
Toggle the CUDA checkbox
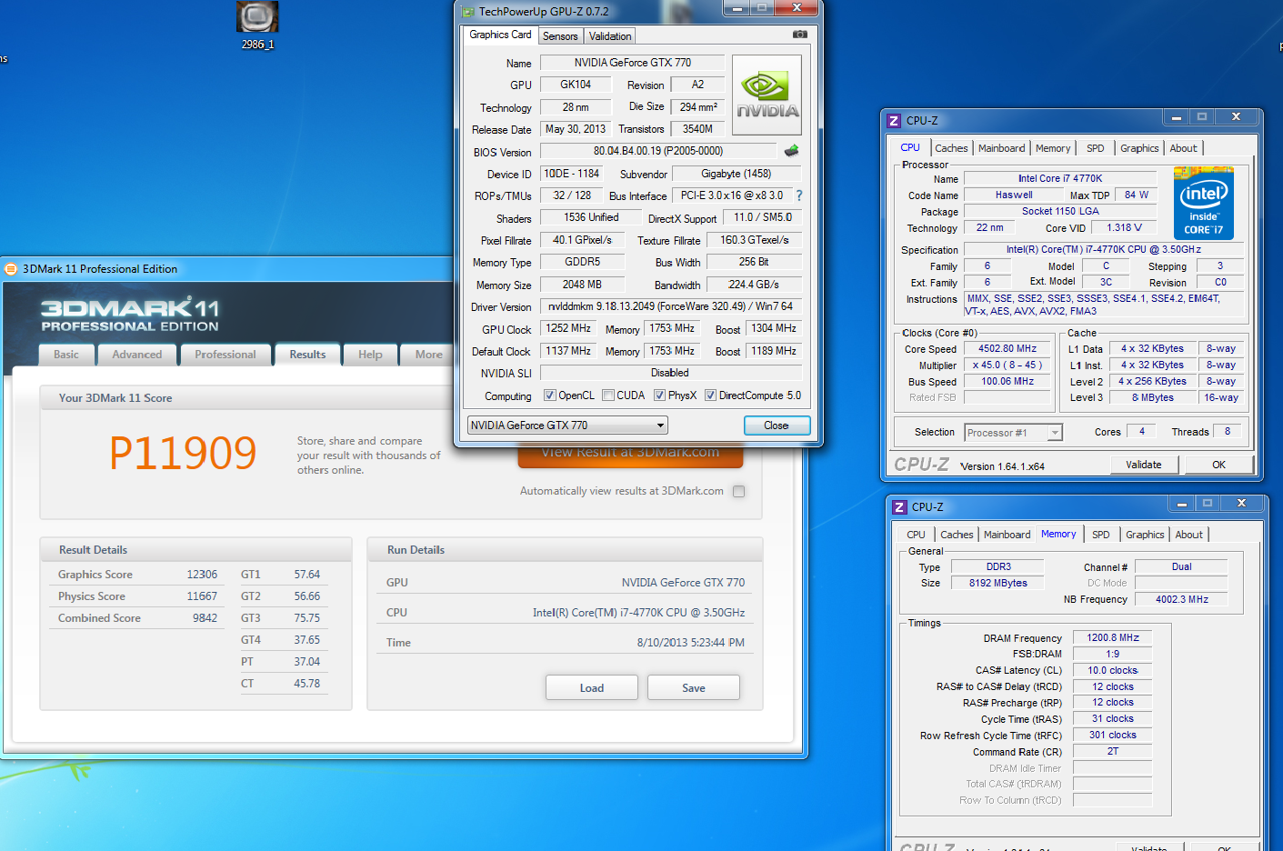pyautogui.click(x=607, y=395)
